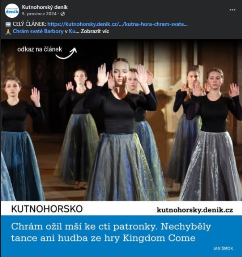Click the right-arrow emoji before CELÝ ČLÁNEK
Screen dimensions: 242x257
click(x=8, y=25)
